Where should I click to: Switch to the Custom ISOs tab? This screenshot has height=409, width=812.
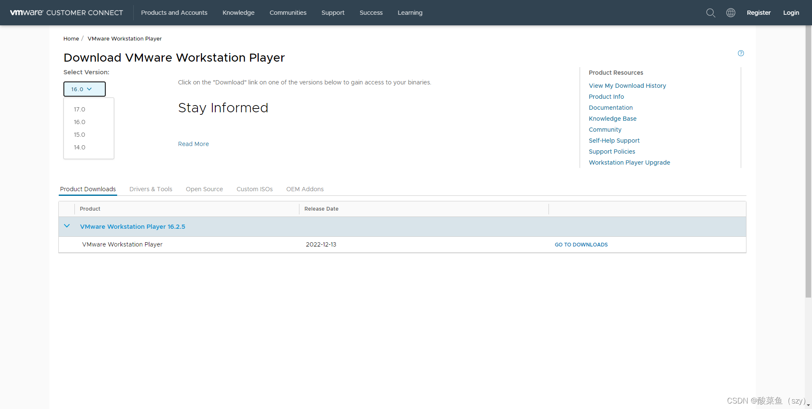[x=255, y=189]
